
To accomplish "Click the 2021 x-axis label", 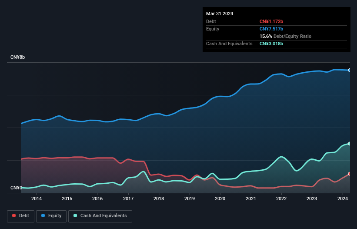I will [250, 199].
